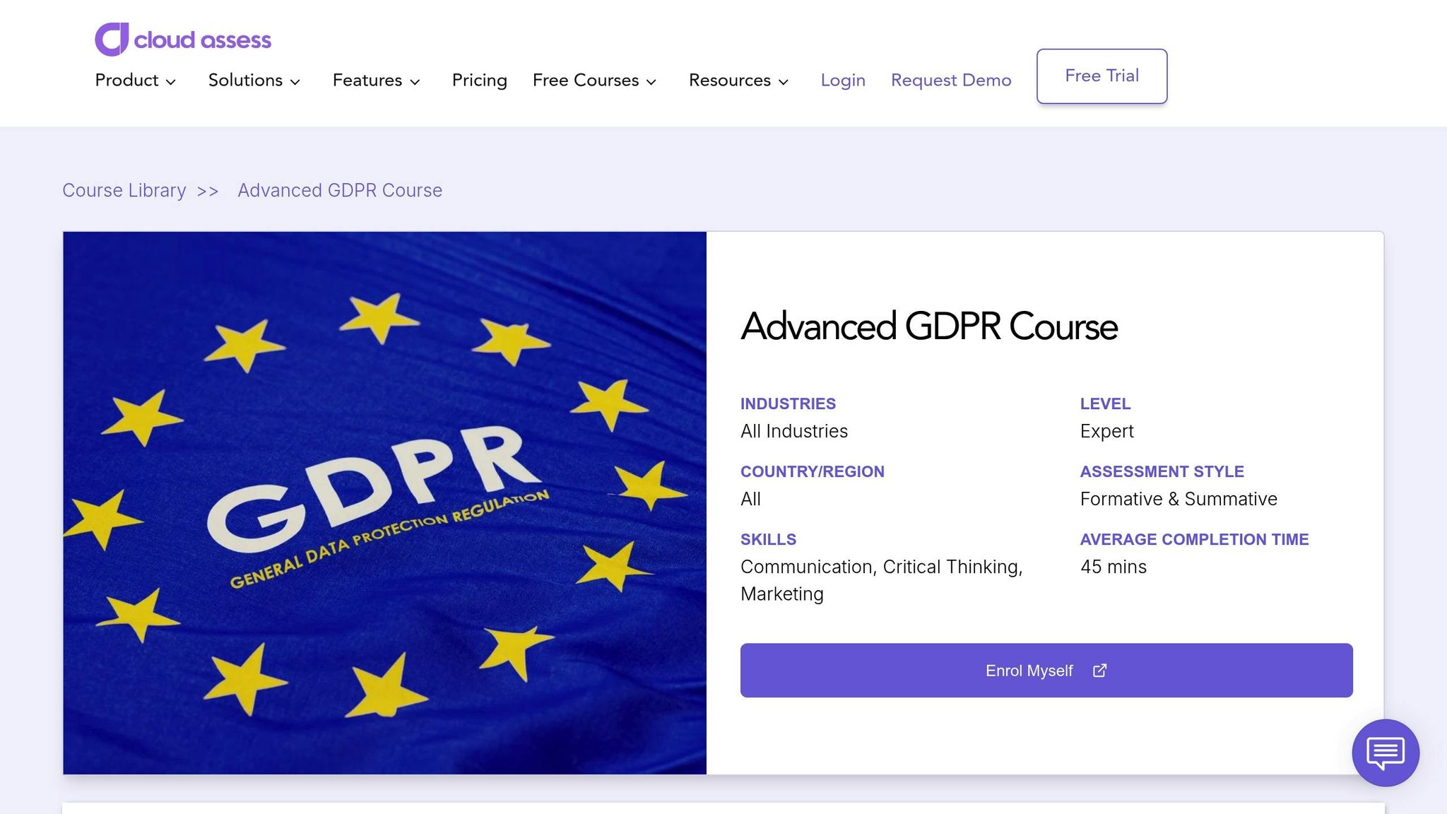The image size is (1447, 814).
Task: Click the external link icon on Enrol Myself
Action: click(x=1099, y=671)
